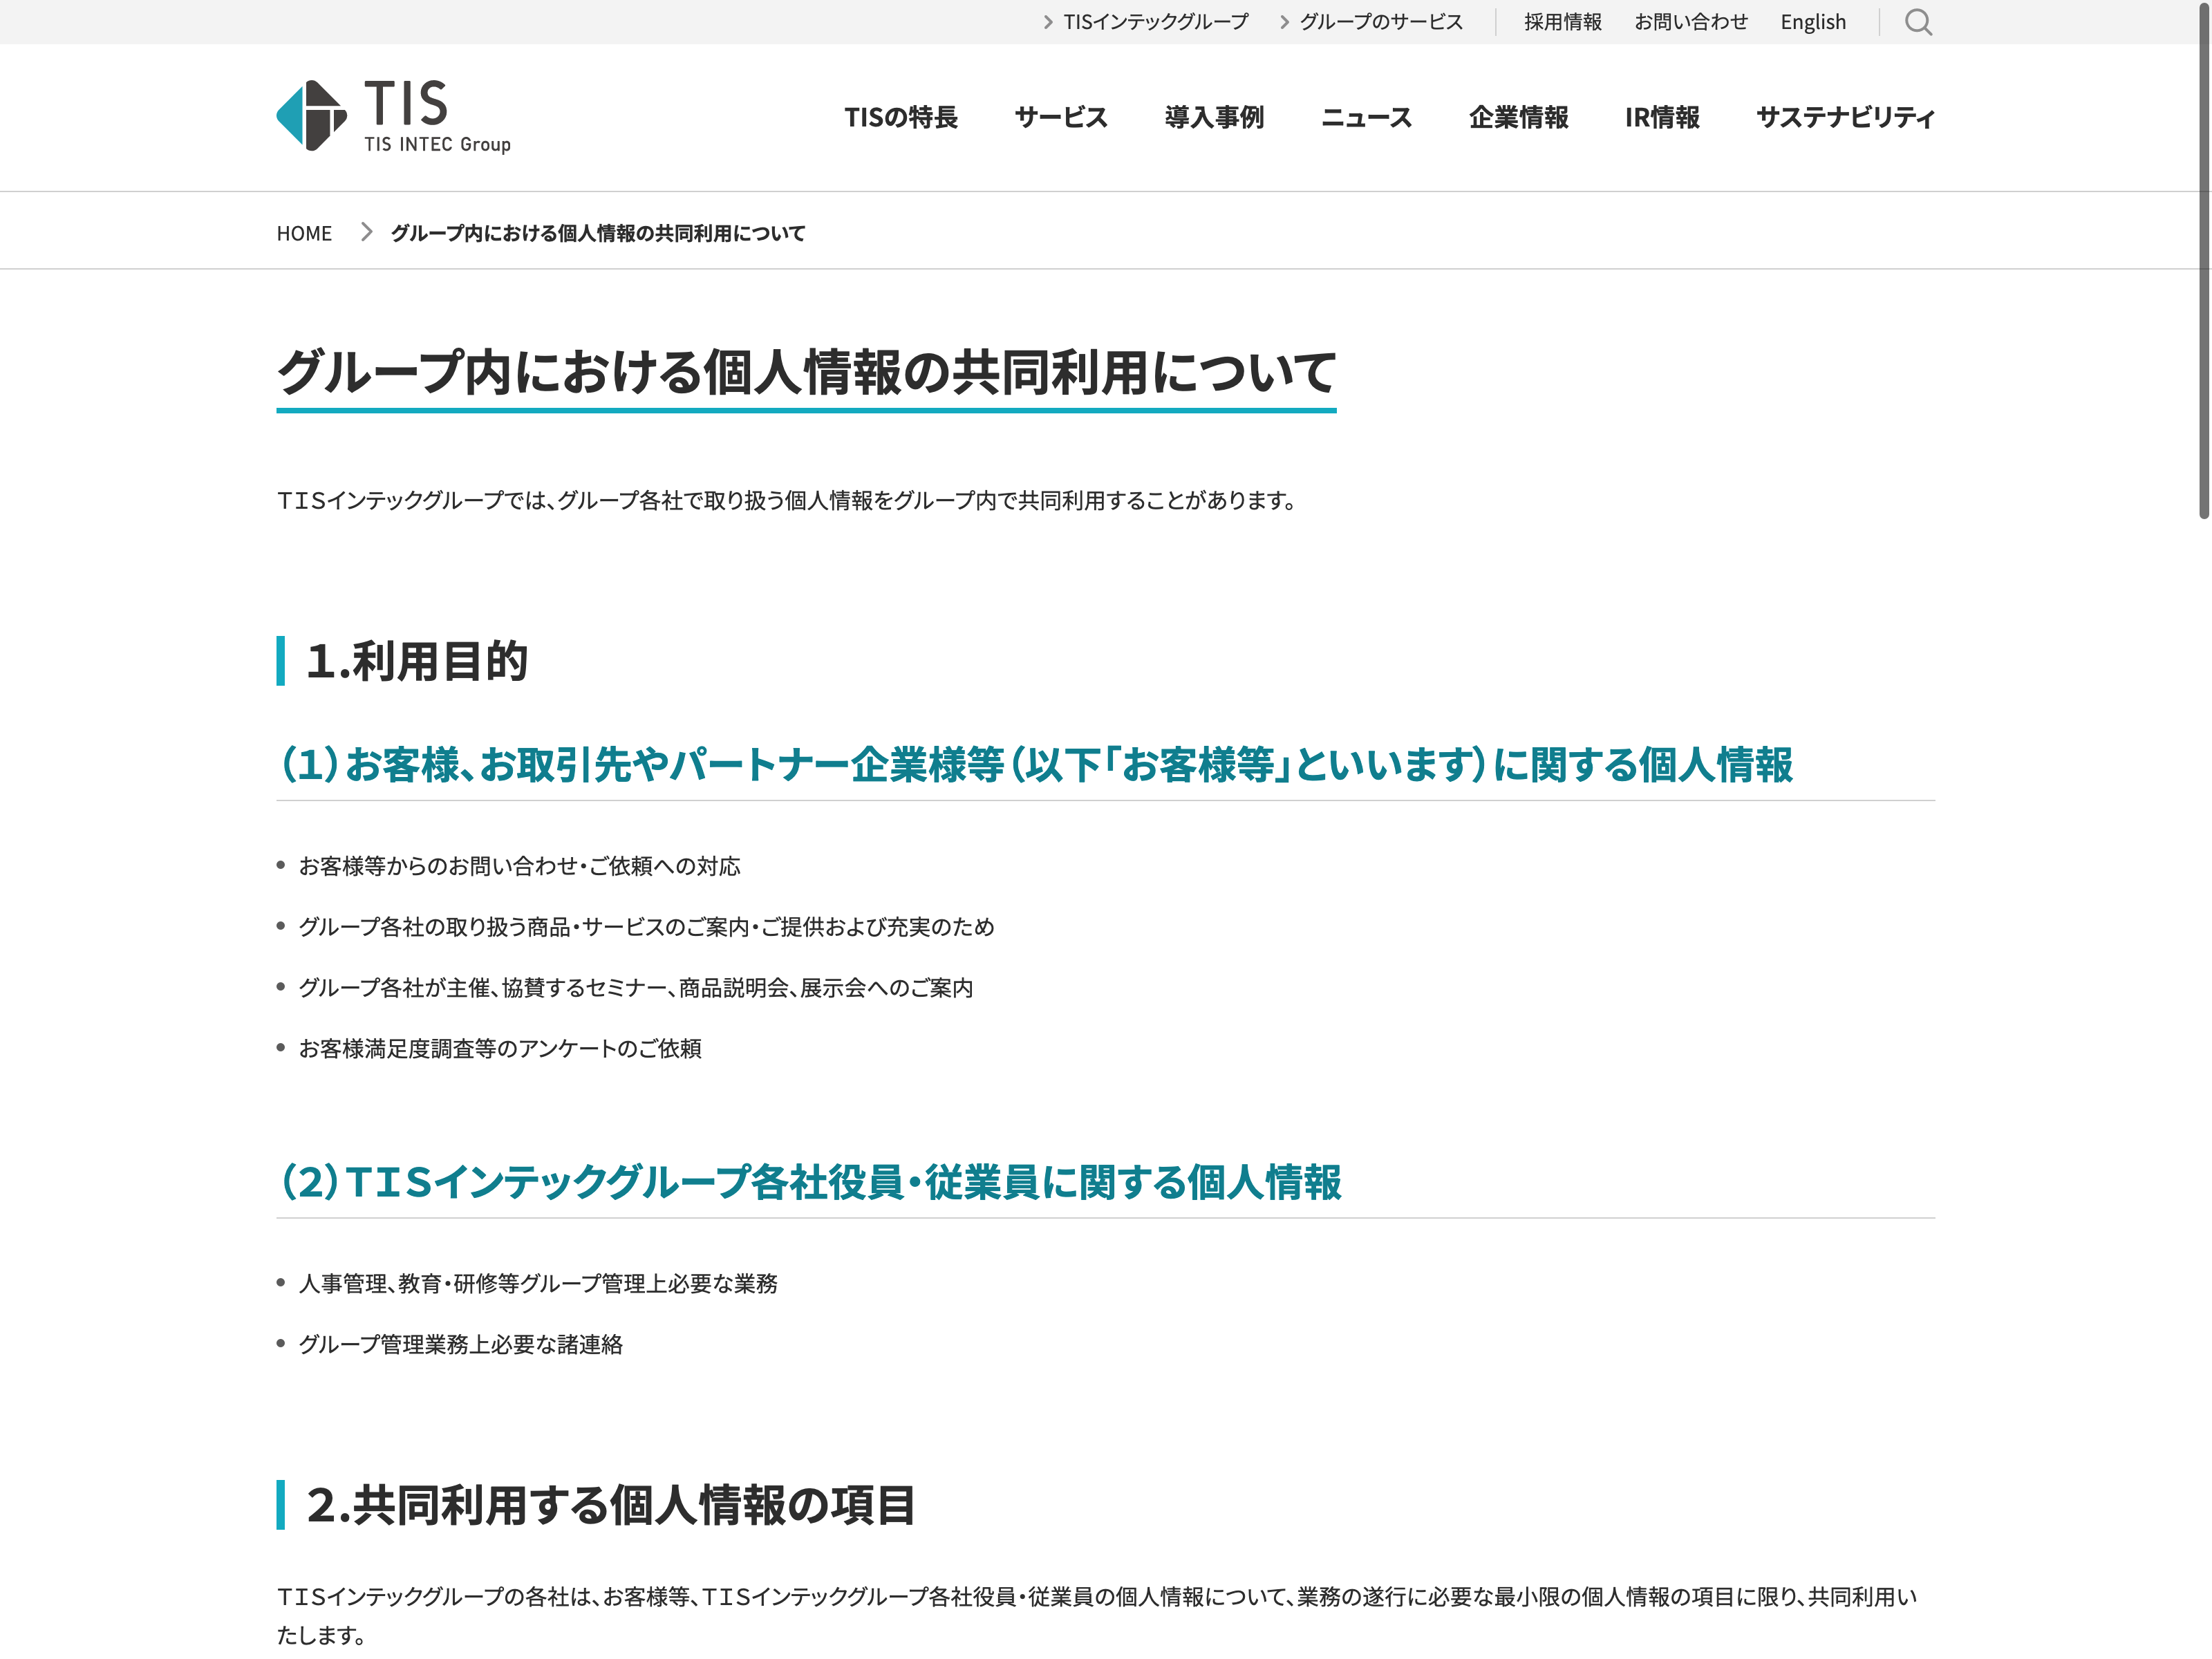Click chevron before TISインテックグループ link
2212x1659 pixels.
1047,22
